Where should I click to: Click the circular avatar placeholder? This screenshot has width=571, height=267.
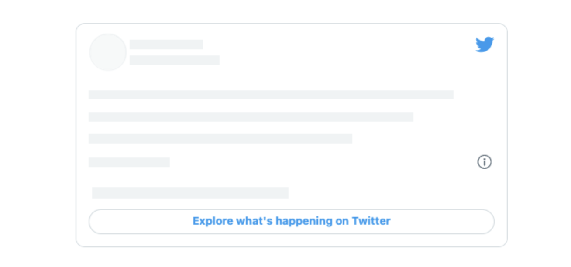[108, 52]
